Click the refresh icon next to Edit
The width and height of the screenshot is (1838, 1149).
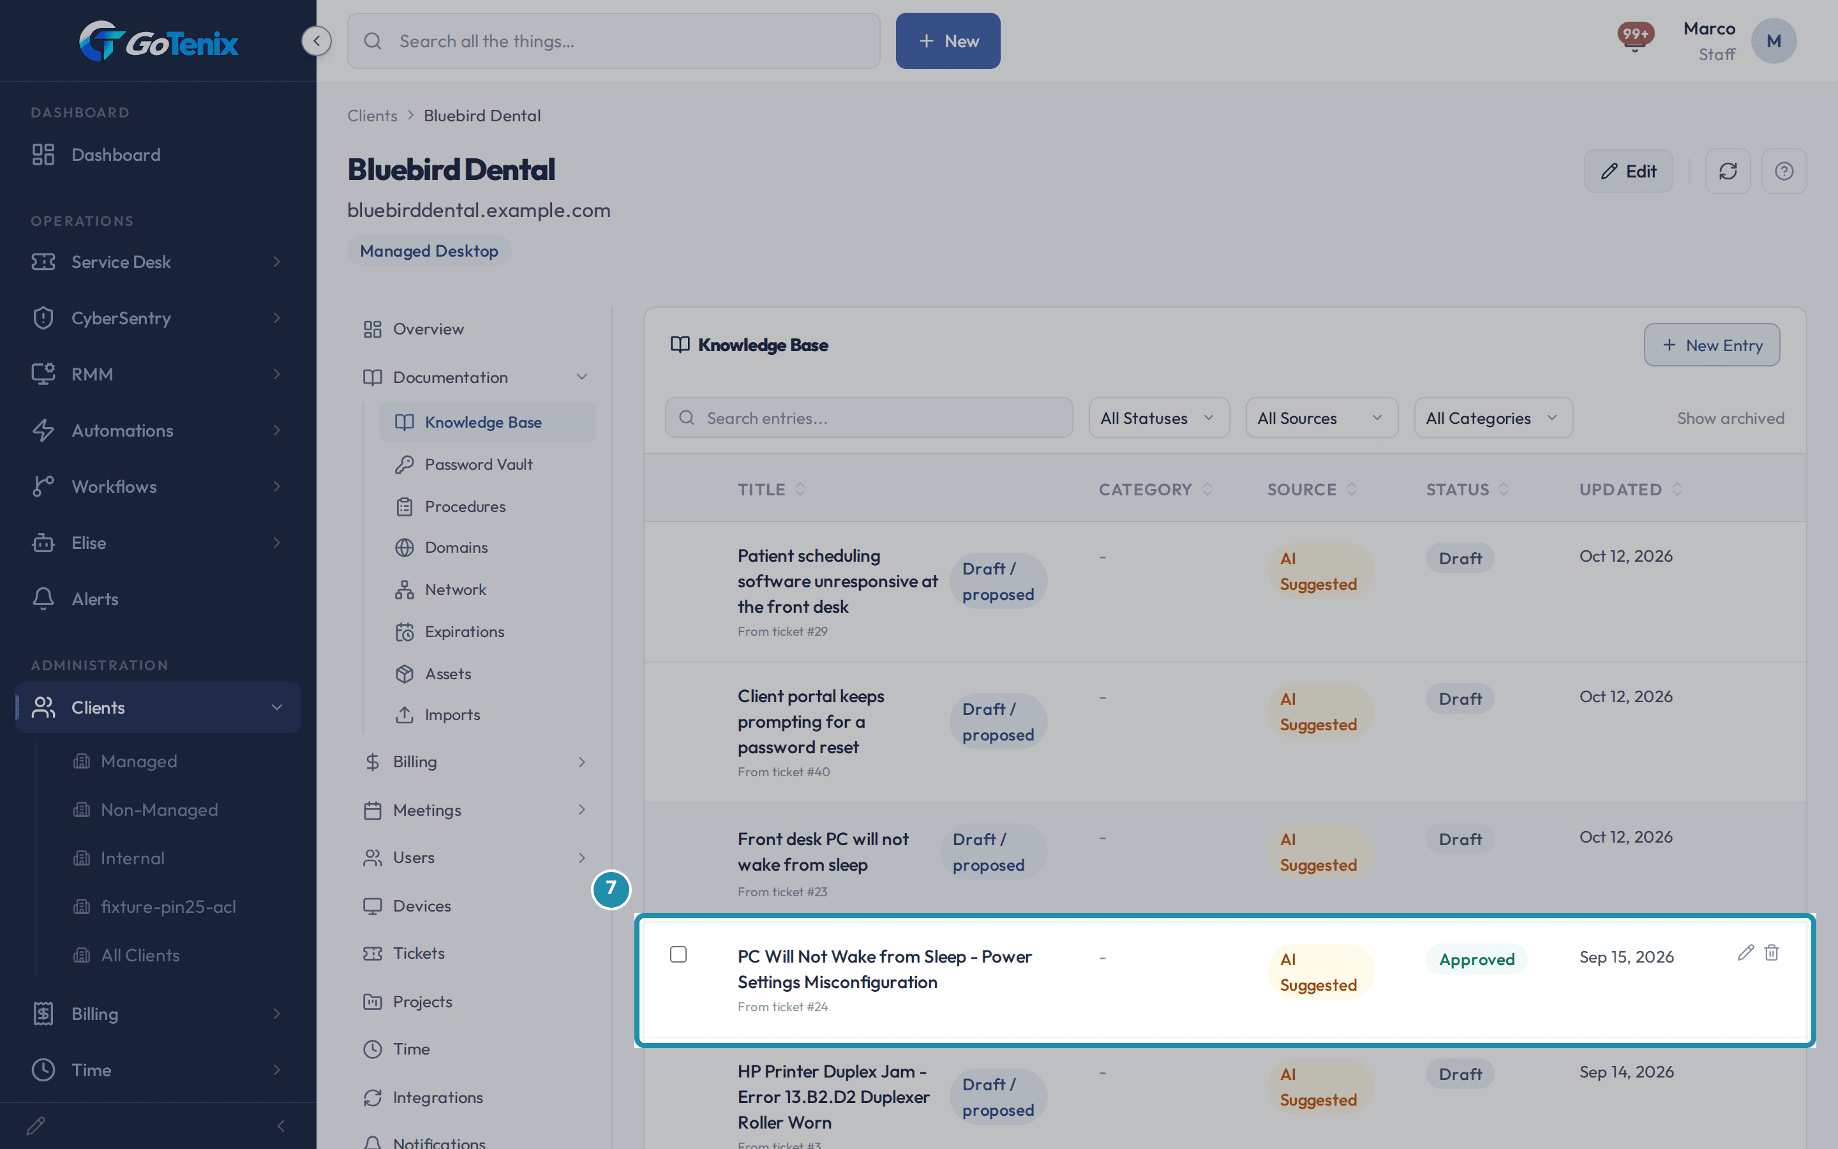coord(1728,171)
